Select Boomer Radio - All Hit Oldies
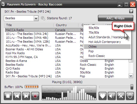 (44, 49)
